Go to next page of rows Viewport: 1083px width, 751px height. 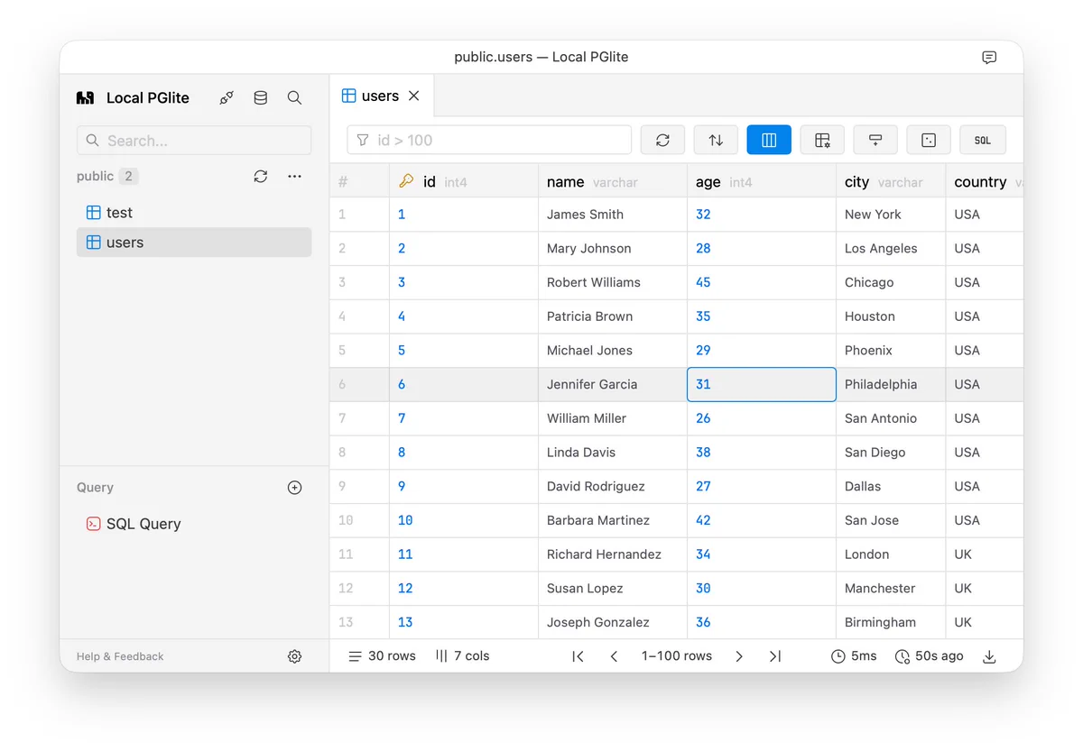[x=739, y=656]
